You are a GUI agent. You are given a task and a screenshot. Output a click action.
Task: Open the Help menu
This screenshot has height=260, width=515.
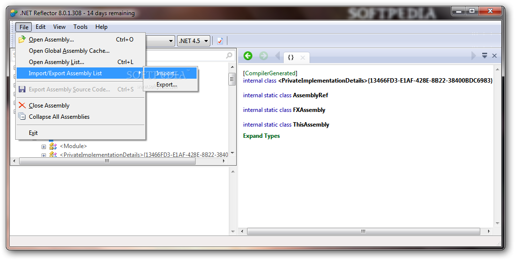(101, 27)
